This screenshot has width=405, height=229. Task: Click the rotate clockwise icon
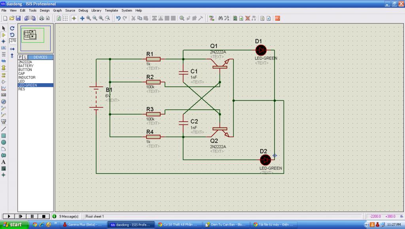click(12, 29)
